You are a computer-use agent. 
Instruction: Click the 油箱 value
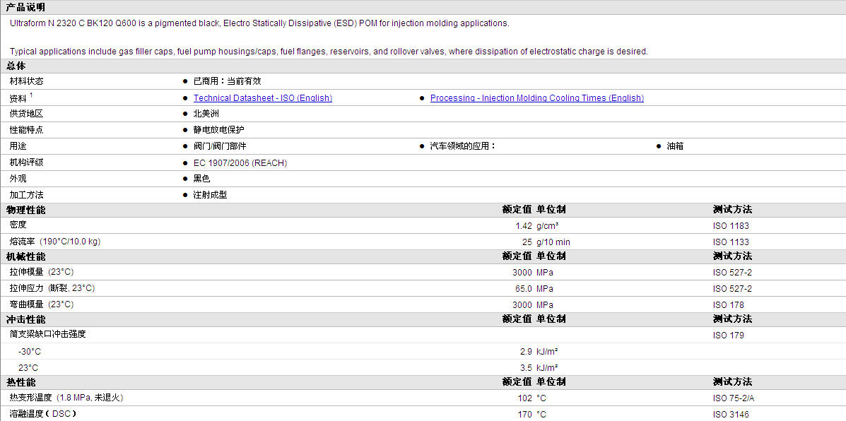pos(675,146)
